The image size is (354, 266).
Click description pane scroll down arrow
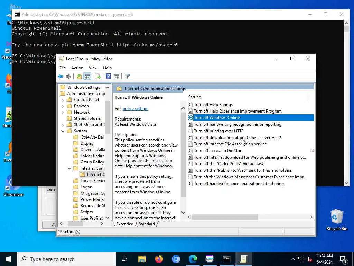(183, 212)
